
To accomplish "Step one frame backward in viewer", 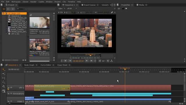I will tap(65, 61).
